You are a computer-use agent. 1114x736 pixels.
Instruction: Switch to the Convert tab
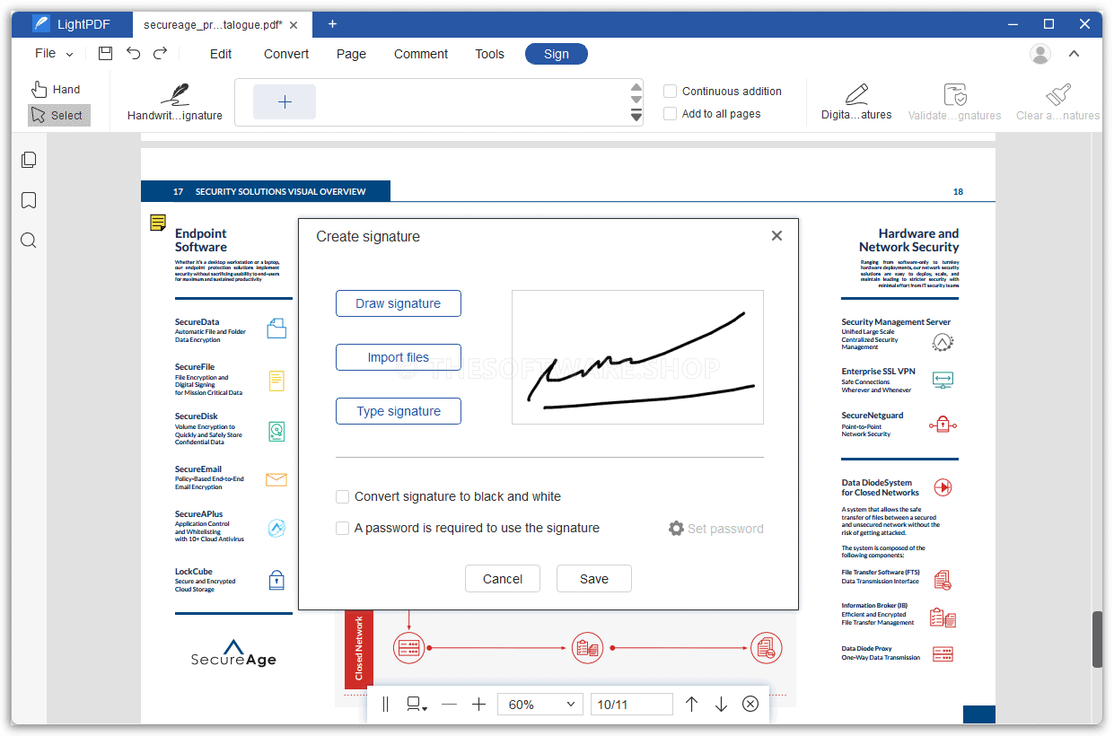[x=286, y=54]
